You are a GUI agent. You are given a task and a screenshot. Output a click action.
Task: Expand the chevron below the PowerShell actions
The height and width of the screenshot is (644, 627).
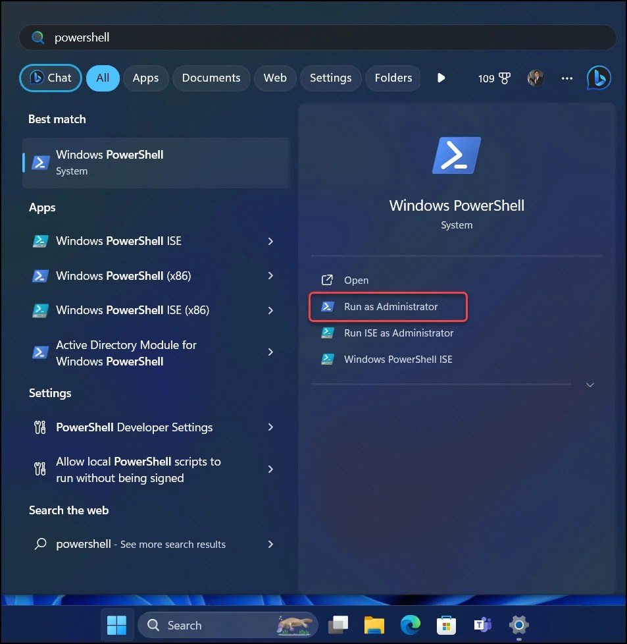[x=590, y=385]
